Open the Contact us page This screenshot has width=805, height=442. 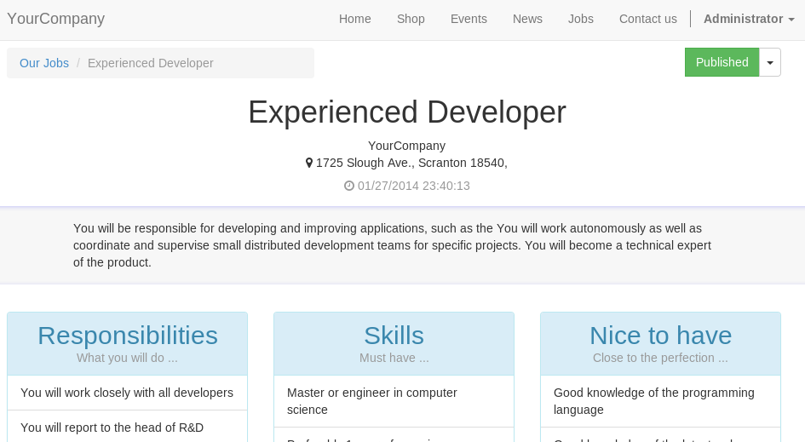click(648, 19)
